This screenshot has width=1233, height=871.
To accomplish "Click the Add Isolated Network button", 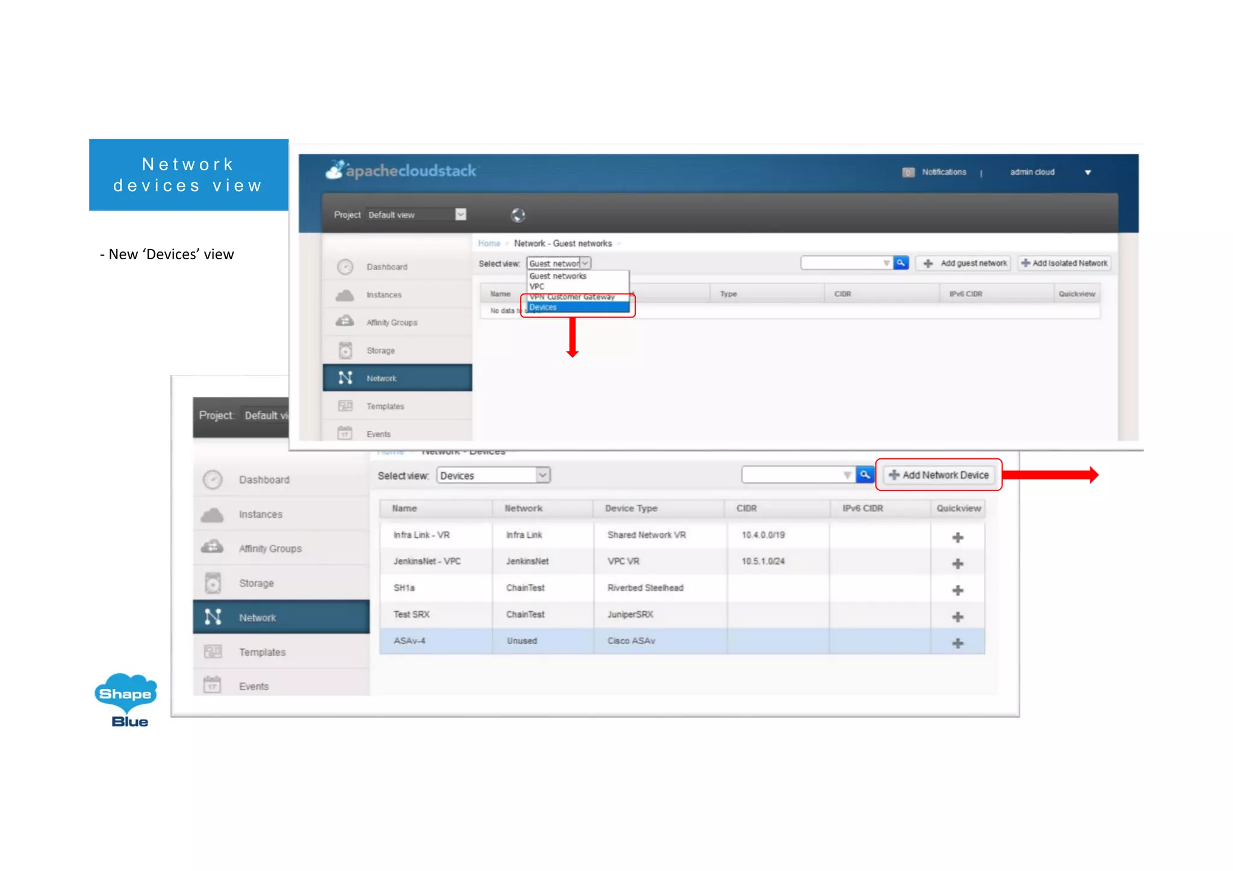I will coord(1064,263).
